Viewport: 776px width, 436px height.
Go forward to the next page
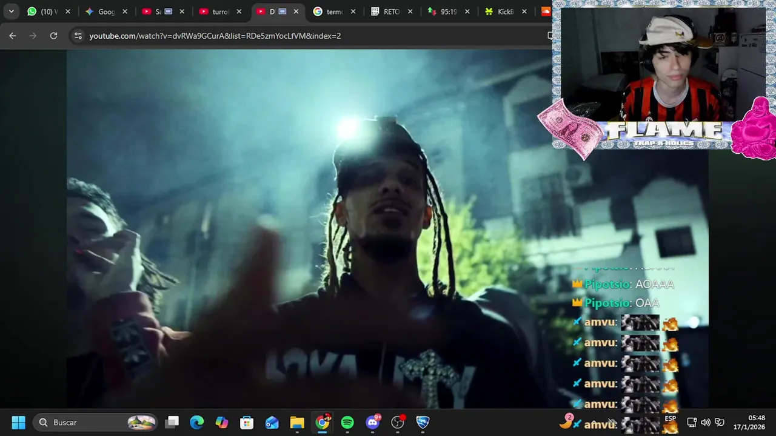(33, 36)
